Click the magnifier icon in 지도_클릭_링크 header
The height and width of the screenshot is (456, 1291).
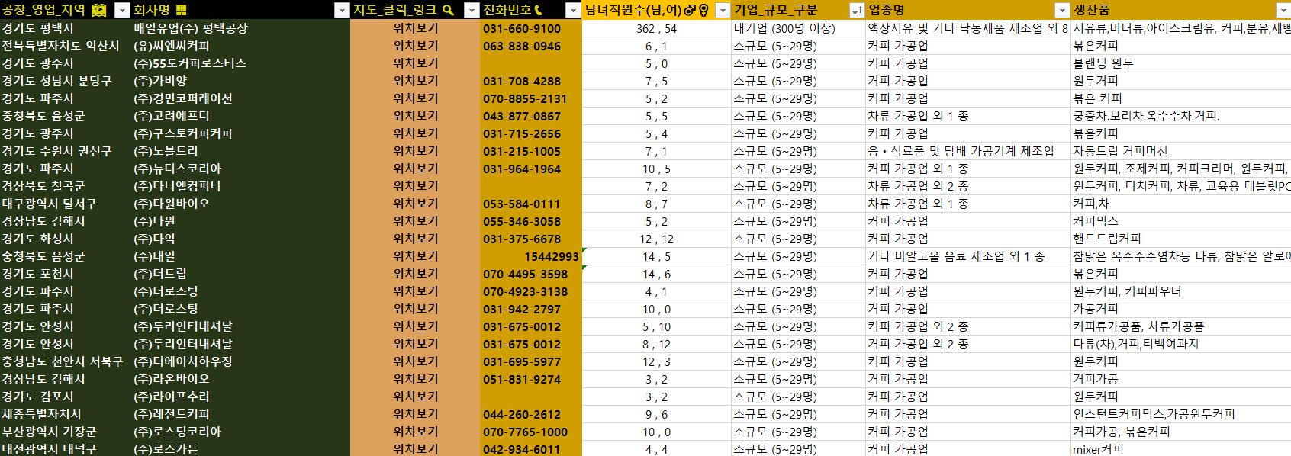[449, 10]
